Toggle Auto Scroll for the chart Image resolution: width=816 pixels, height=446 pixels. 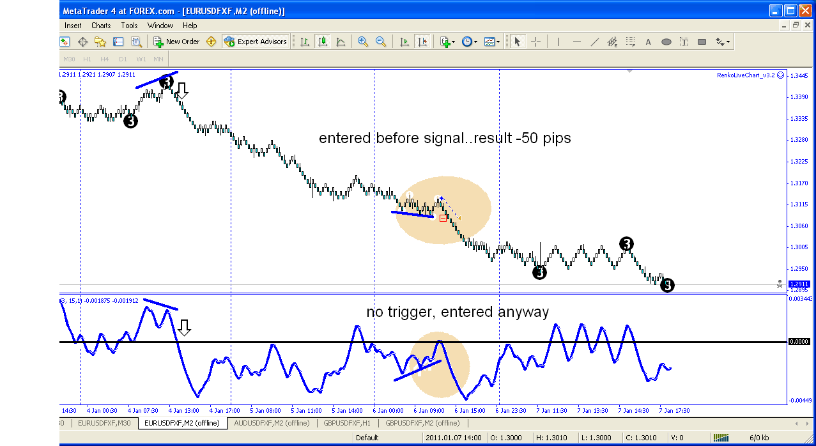click(x=404, y=42)
